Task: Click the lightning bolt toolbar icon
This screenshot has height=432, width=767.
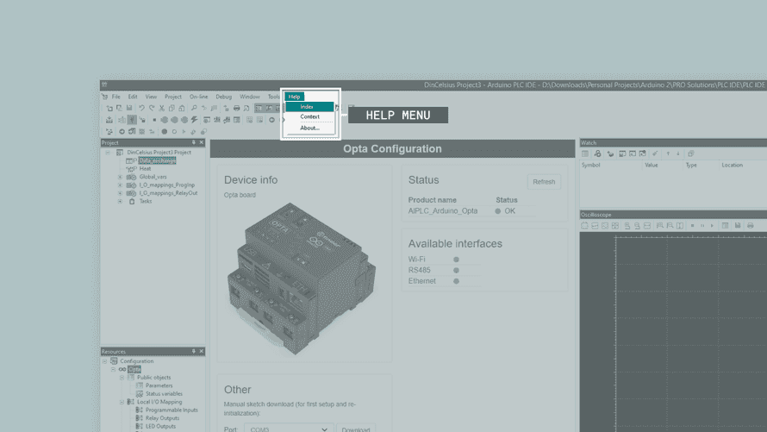Action: (194, 119)
